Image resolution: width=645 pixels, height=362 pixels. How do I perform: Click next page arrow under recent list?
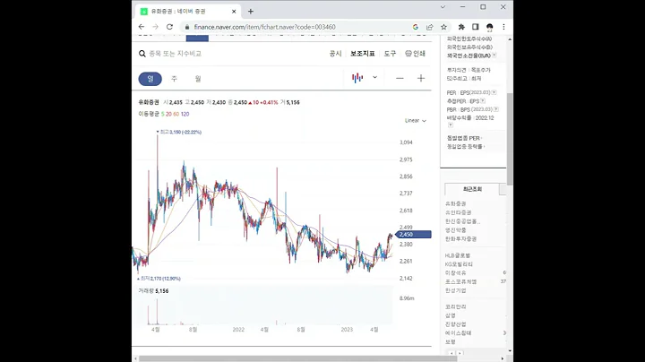point(460,353)
